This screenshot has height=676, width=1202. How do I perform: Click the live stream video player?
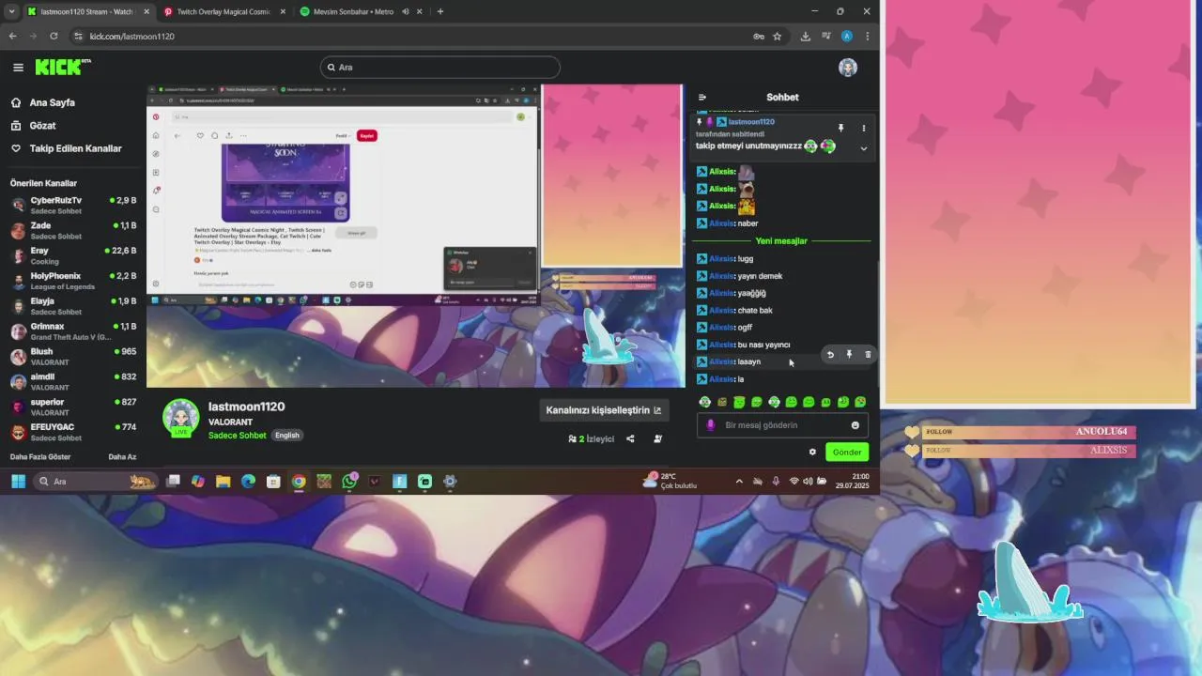click(x=416, y=236)
